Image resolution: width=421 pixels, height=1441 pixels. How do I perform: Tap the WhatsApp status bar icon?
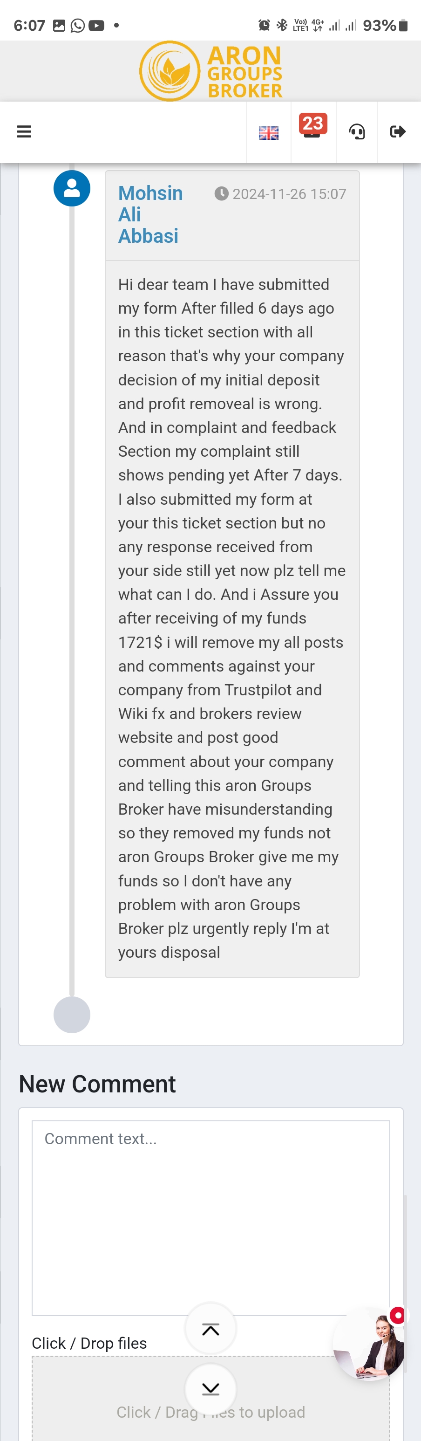[x=78, y=26]
